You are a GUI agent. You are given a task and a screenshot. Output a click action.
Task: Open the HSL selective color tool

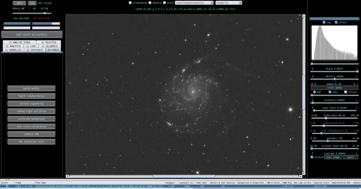[x=31, y=142]
